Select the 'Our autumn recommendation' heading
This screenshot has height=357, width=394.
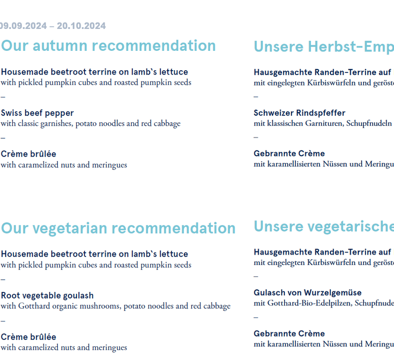coord(108,46)
